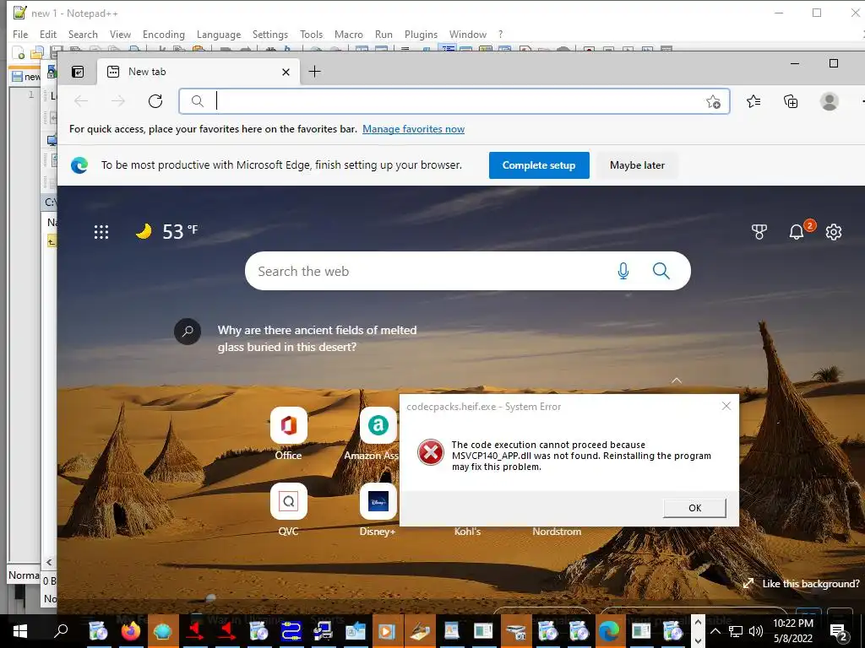Screen dimensions: 865x648
Task: Open the Action Center notifications icon
Action: [x=839, y=631]
